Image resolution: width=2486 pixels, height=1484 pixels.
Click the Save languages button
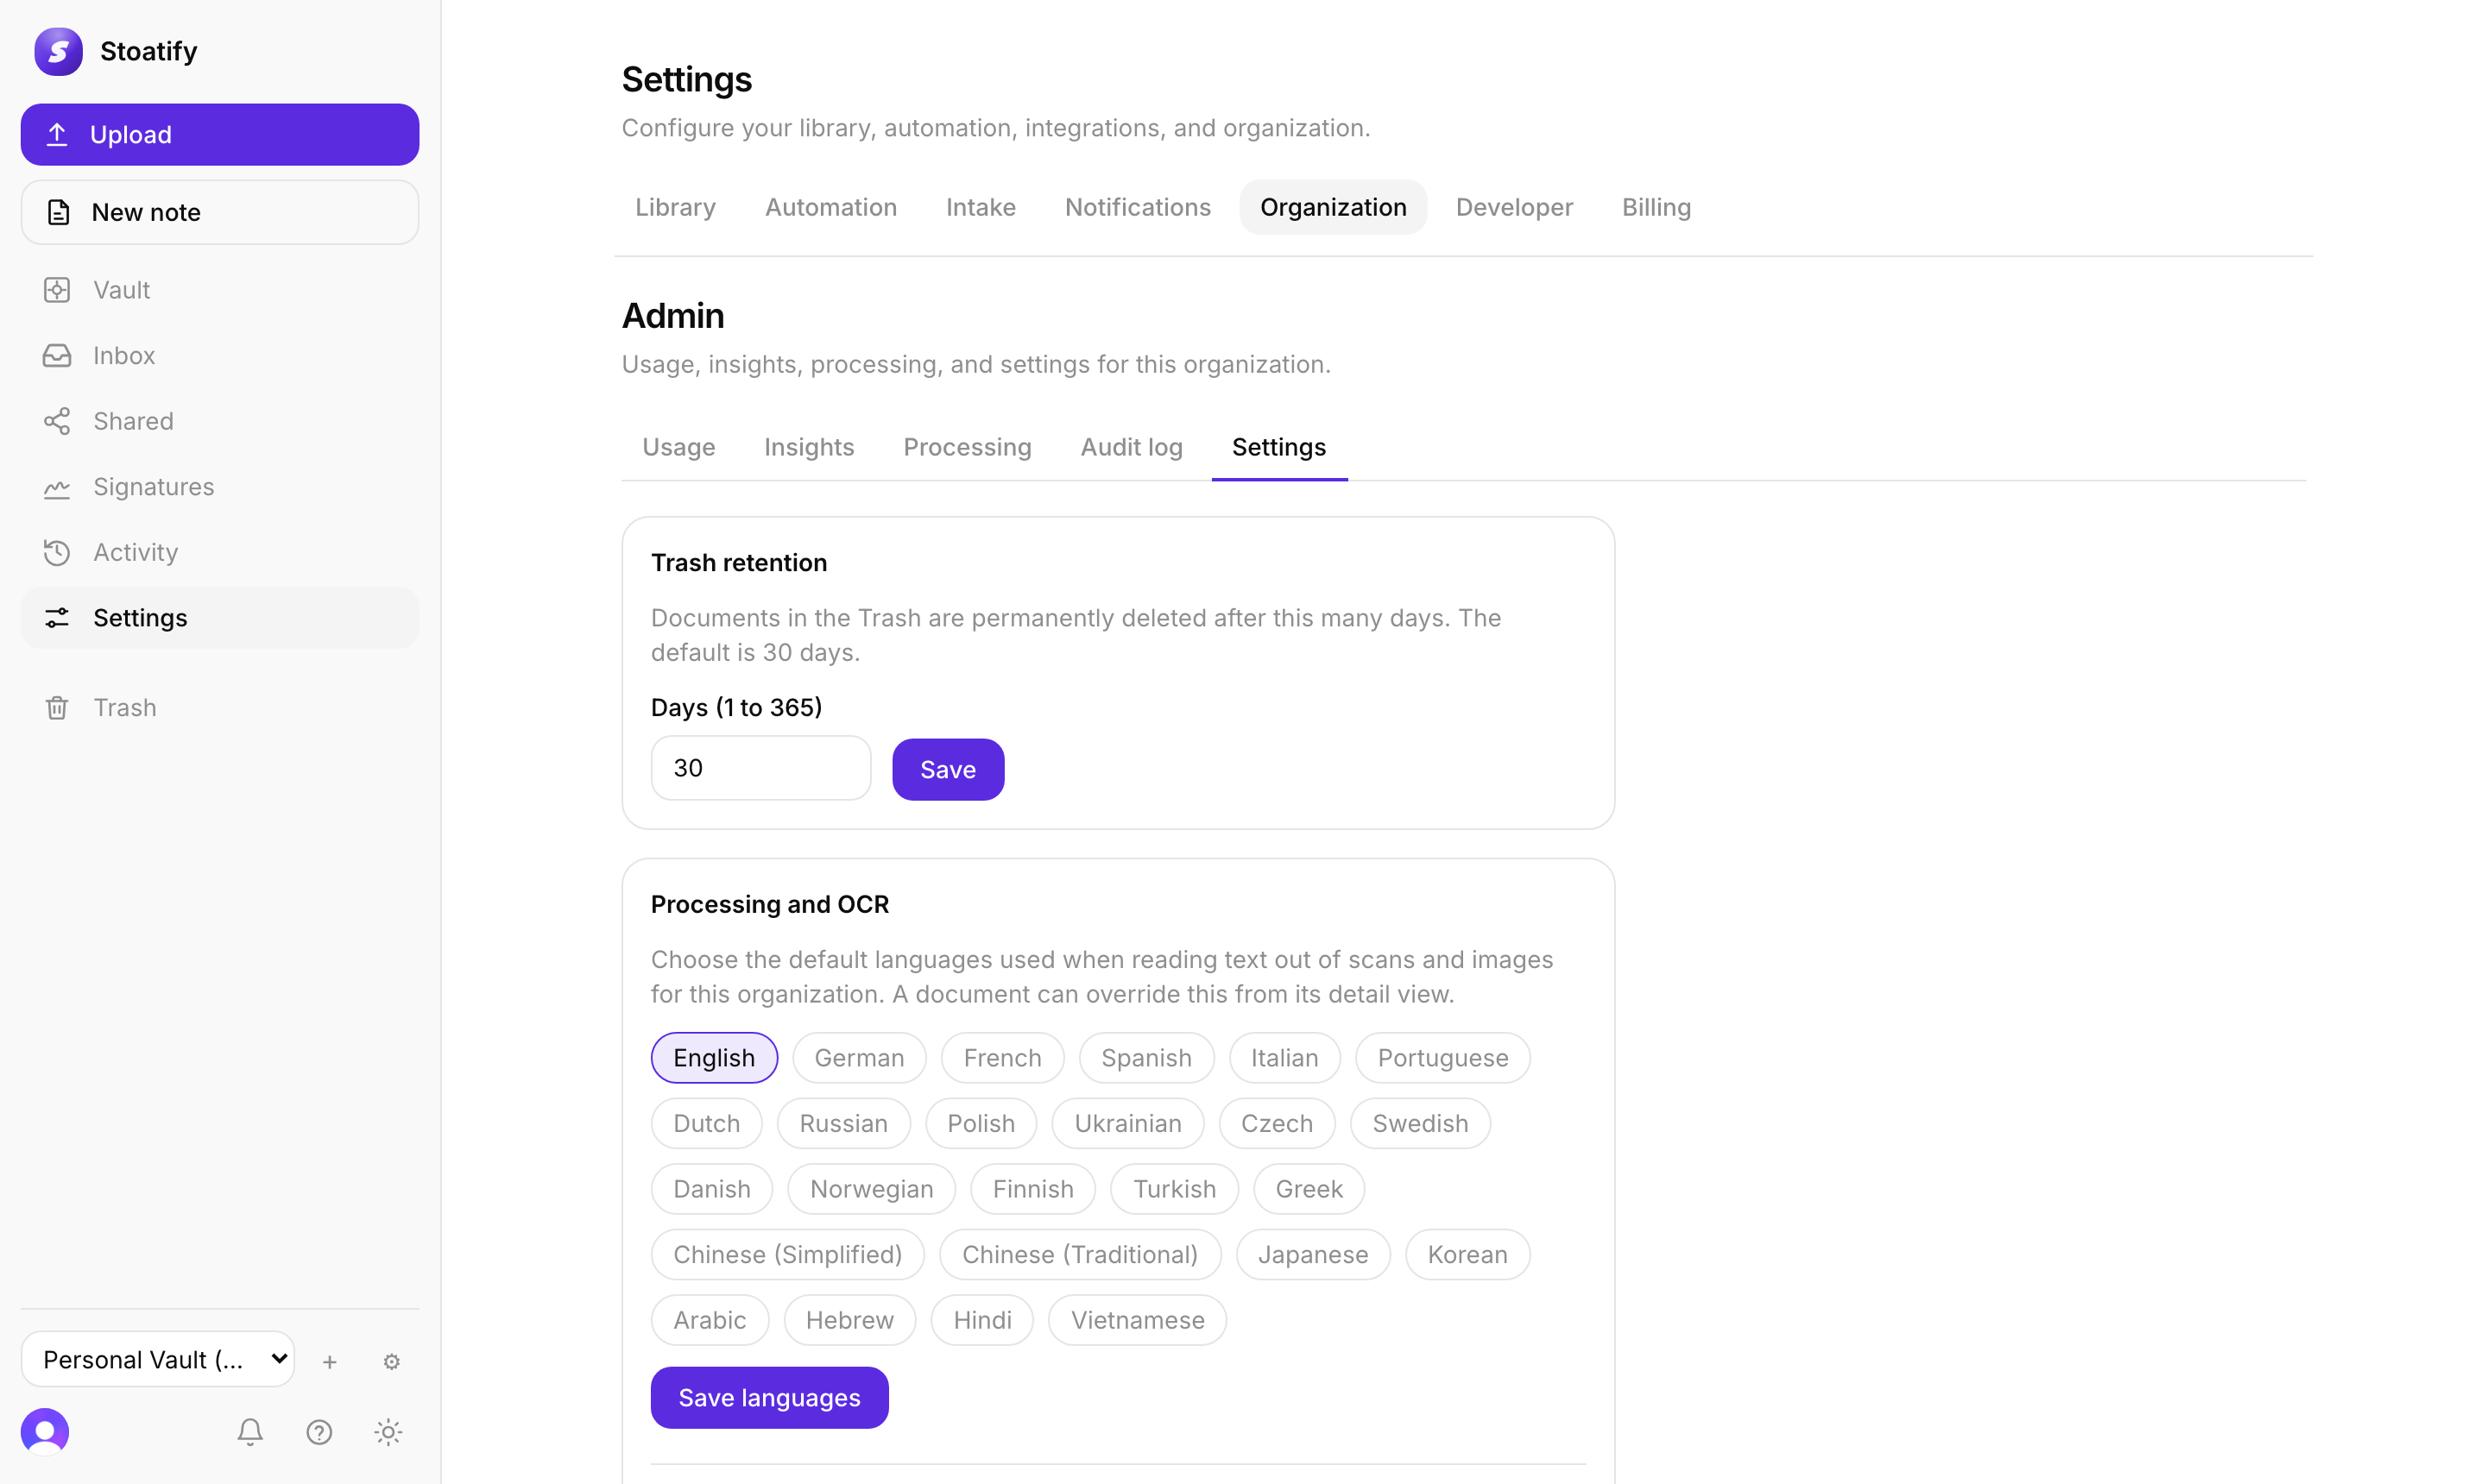click(768, 1397)
